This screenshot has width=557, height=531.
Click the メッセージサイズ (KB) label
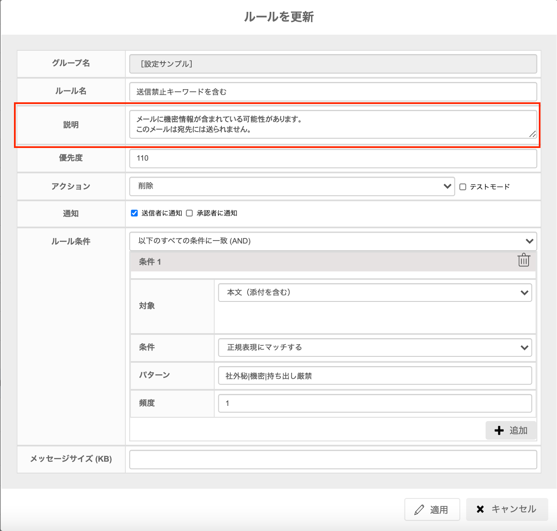pos(71,459)
